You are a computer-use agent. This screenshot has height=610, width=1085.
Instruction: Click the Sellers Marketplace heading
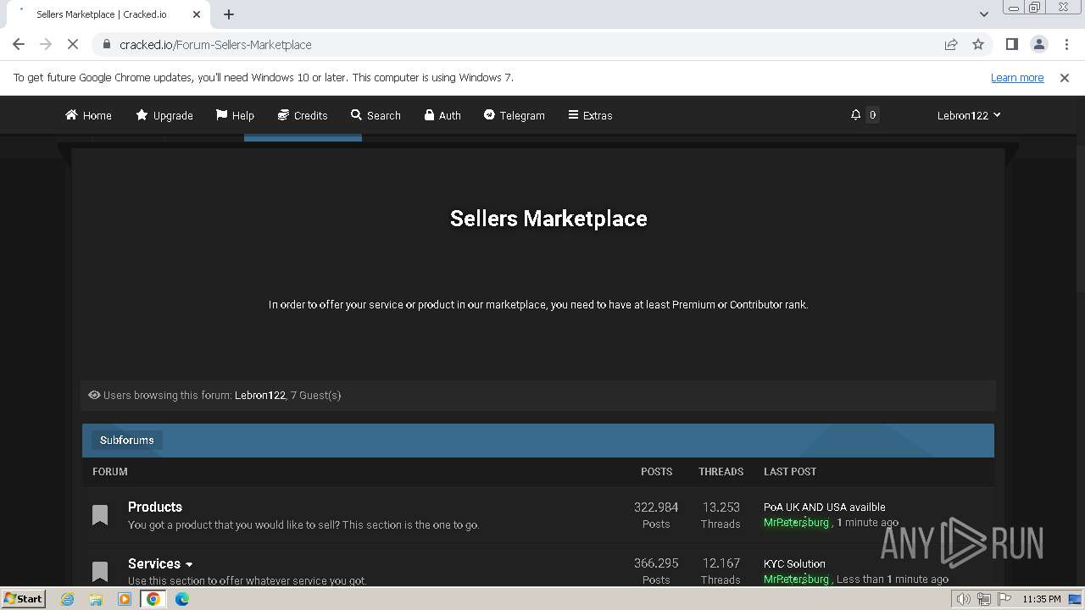548,219
